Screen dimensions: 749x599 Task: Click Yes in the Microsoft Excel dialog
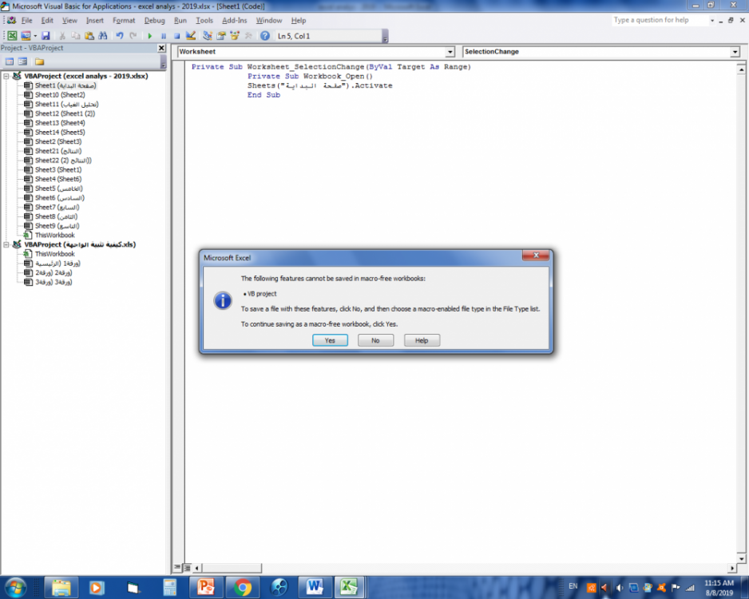coord(330,340)
